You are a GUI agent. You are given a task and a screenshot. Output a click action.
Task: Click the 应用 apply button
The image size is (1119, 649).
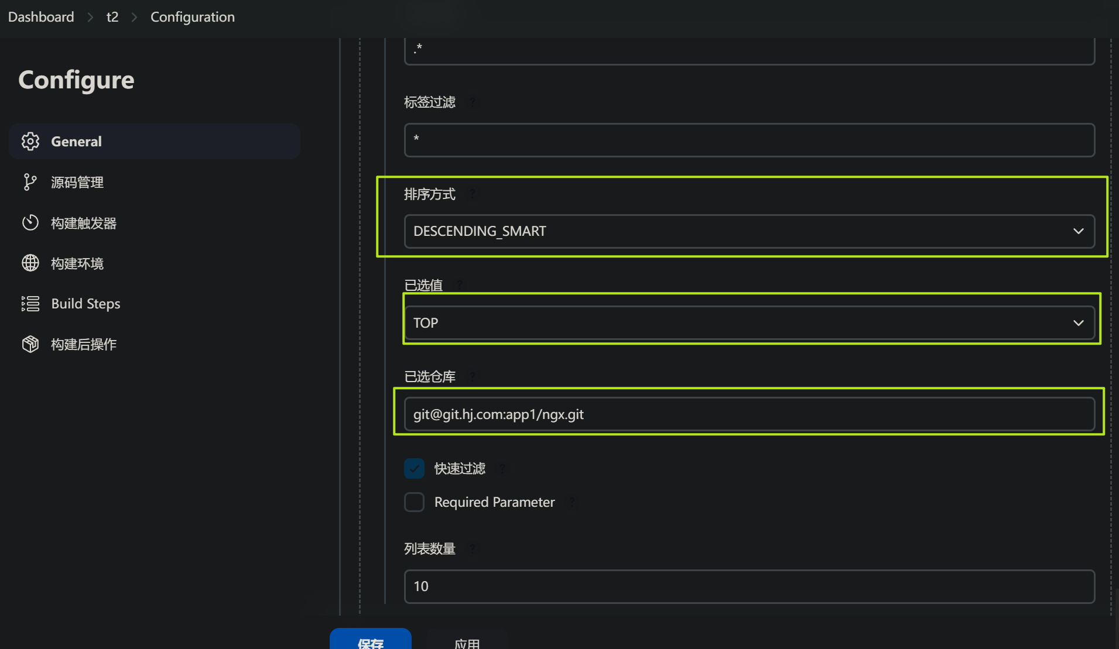coord(467,639)
